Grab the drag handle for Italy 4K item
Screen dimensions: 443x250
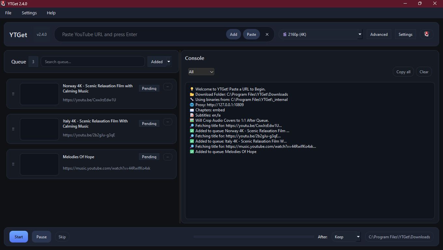coord(13,129)
